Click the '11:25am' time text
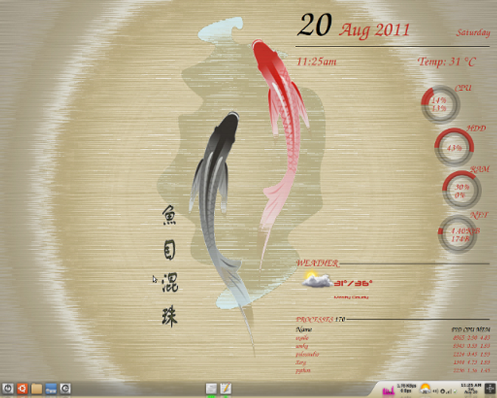This screenshot has width=497, height=398. pos(316,61)
